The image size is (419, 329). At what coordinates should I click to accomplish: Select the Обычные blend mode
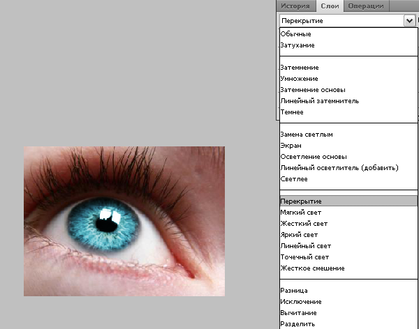pyautogui.click(x=295, y=34)
